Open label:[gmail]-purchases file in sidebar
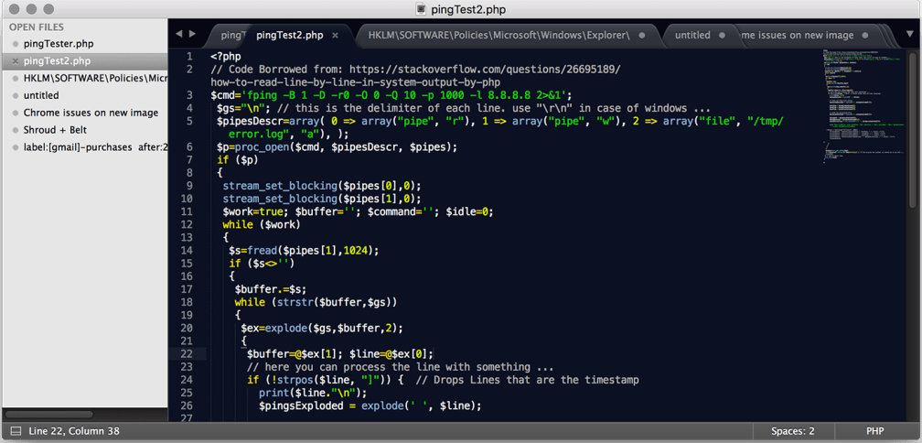This screenshot has height=443, width=922. pyautogui.click(x=95, y=147)
